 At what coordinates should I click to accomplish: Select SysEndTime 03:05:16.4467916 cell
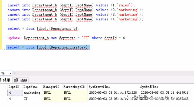[165, 93]
